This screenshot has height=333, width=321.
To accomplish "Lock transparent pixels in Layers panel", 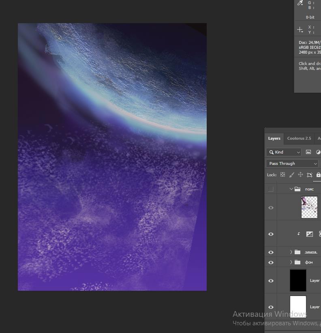I will click(282, 175).
